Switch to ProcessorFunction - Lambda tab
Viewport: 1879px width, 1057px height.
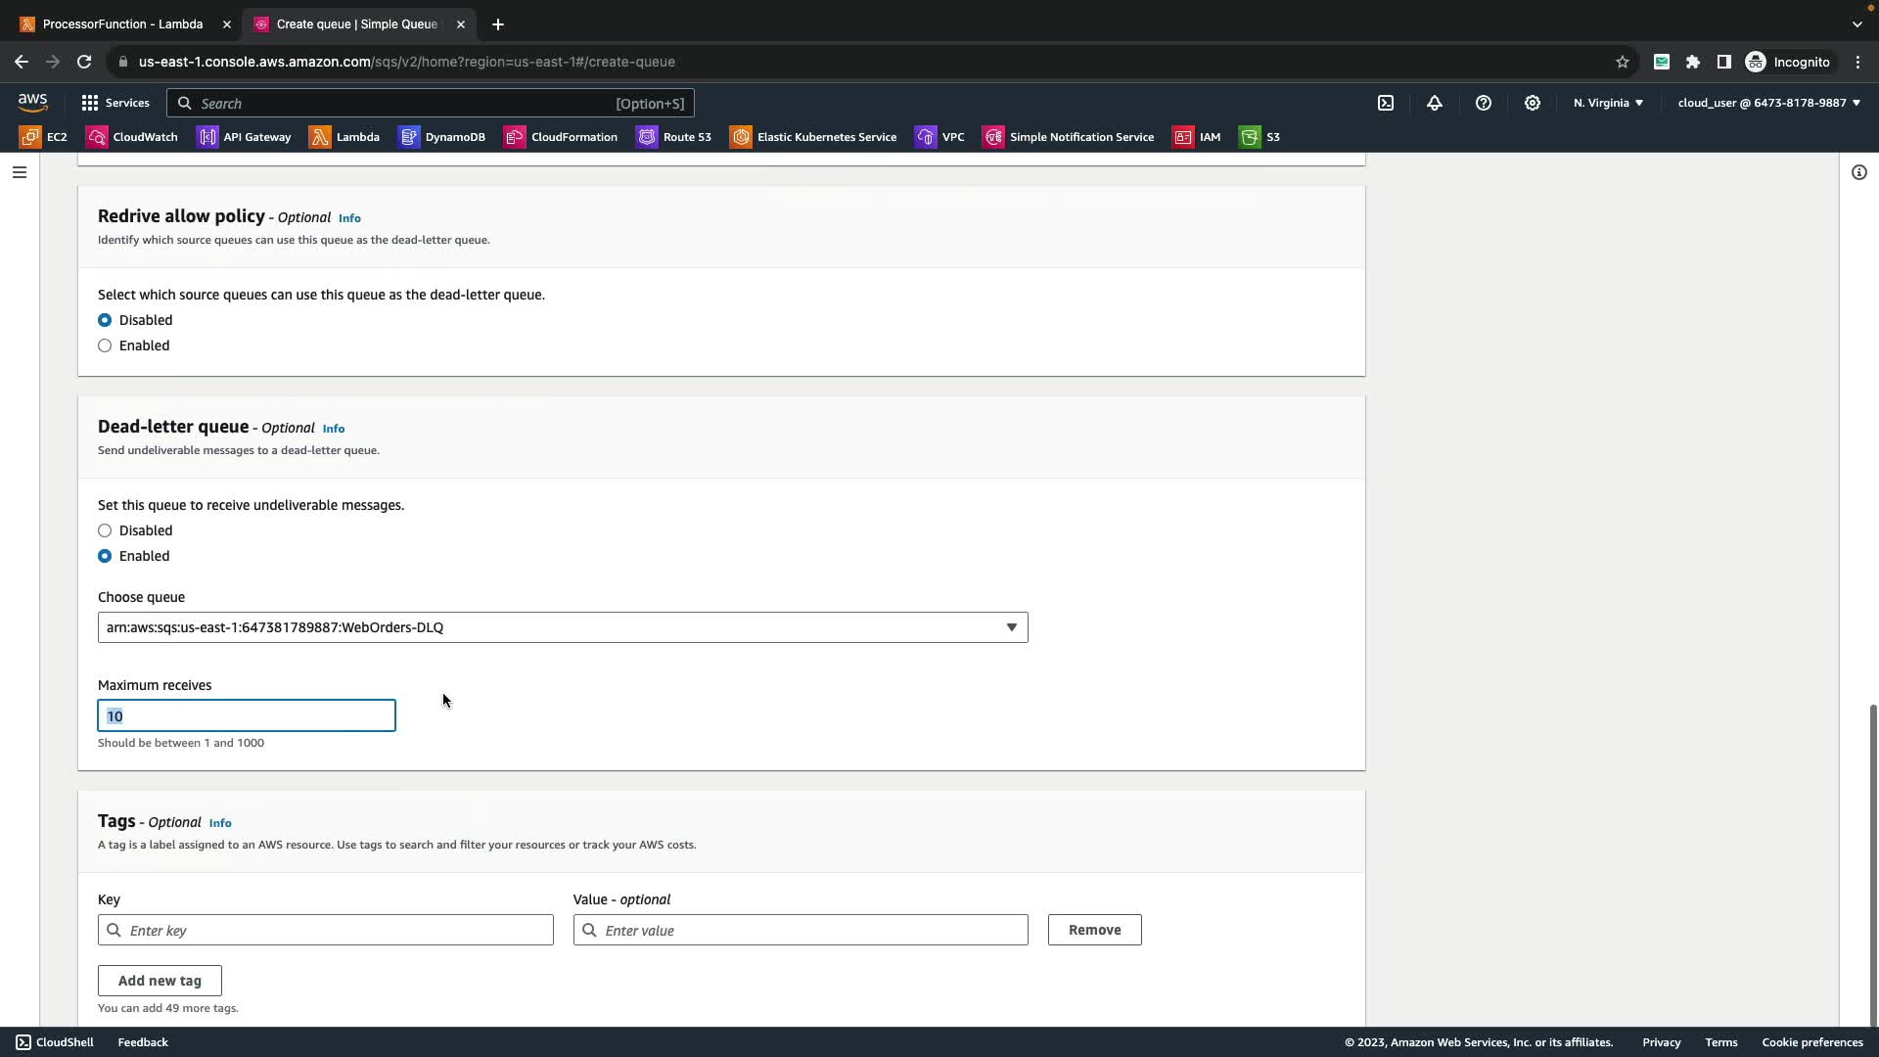click(x=122, y=23)
